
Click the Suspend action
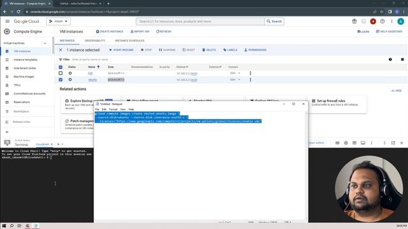(x=167, y=50)
